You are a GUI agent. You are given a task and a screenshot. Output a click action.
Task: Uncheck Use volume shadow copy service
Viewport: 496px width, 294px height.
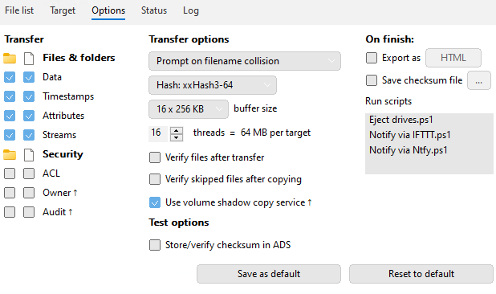pyautogui.click(x=155, y=202)
